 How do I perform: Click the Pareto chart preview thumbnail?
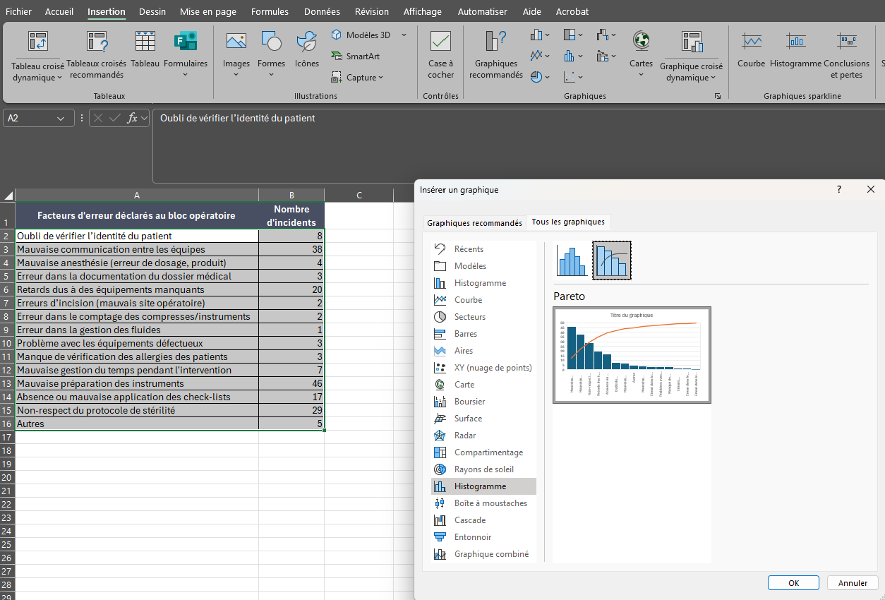632,355
